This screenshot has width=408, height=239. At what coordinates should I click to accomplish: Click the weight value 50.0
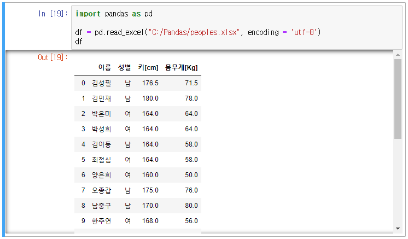click(x=191, y=175)
